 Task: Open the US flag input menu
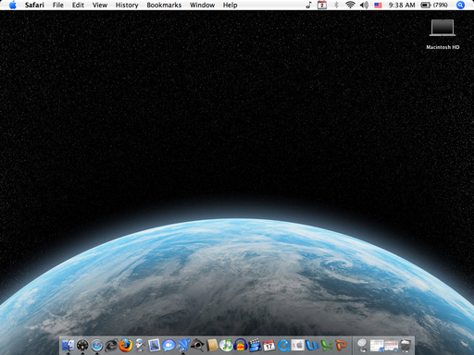pyautogui.click(x=378, y=5)
